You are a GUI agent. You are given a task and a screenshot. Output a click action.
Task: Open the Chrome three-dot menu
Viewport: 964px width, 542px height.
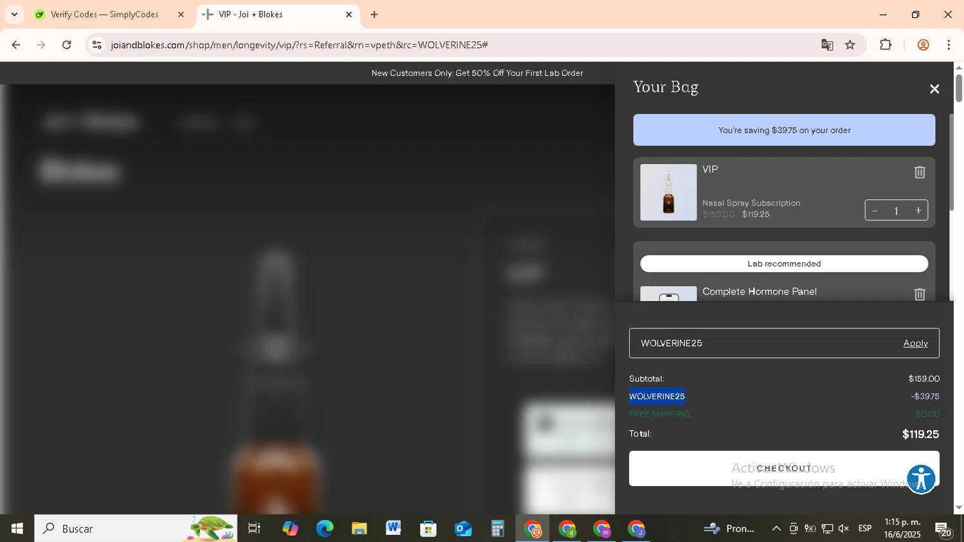coord(949,45)
